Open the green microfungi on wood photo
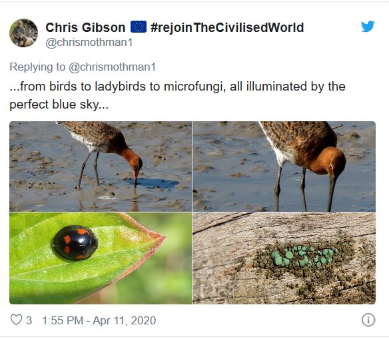The image size is (389, 339). 284,258
